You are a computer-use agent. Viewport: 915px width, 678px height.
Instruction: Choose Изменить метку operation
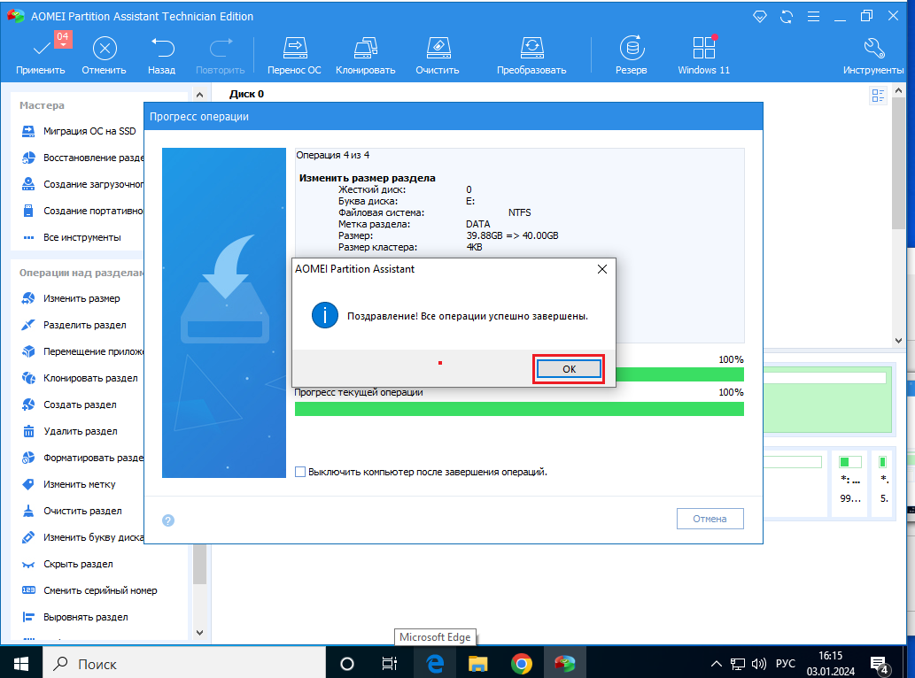coord(69,484)
